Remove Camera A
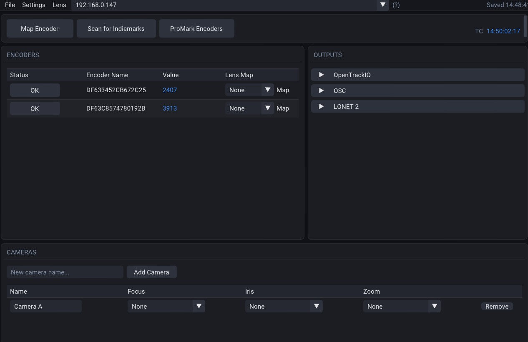The height and width of the screenshot is (342, 528). click(497, 306)
